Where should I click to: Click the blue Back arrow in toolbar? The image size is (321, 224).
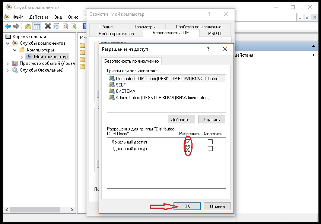click(8, 26)
